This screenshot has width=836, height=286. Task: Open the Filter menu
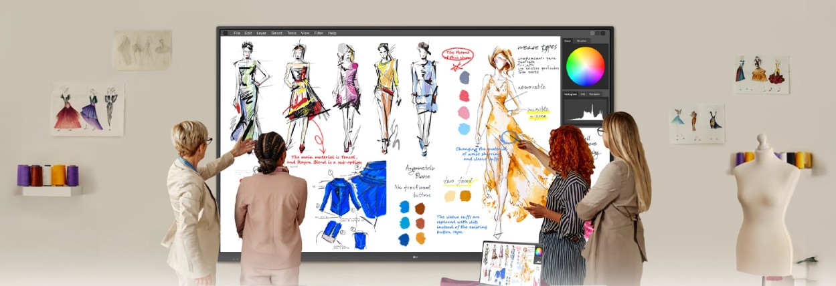pyautogui.click(x=319, y=33)
